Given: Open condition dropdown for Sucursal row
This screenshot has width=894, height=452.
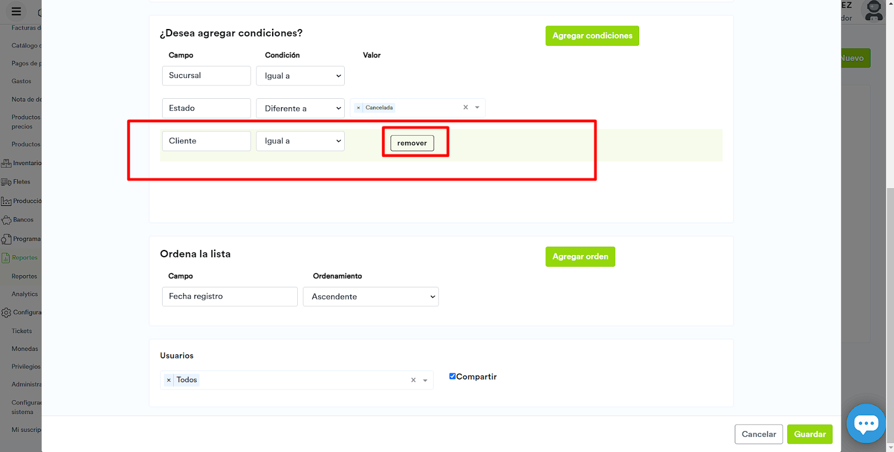Looking at the screenshot, I should point(301,76).
